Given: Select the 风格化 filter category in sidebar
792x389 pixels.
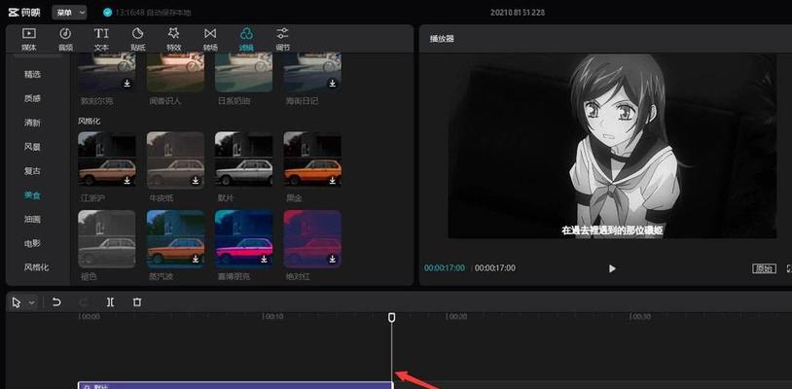Looking at the screenshot, I should point(36,266).
